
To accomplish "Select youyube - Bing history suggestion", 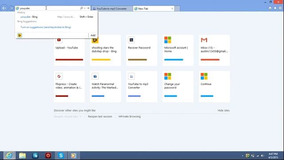I will click(56, 17).
